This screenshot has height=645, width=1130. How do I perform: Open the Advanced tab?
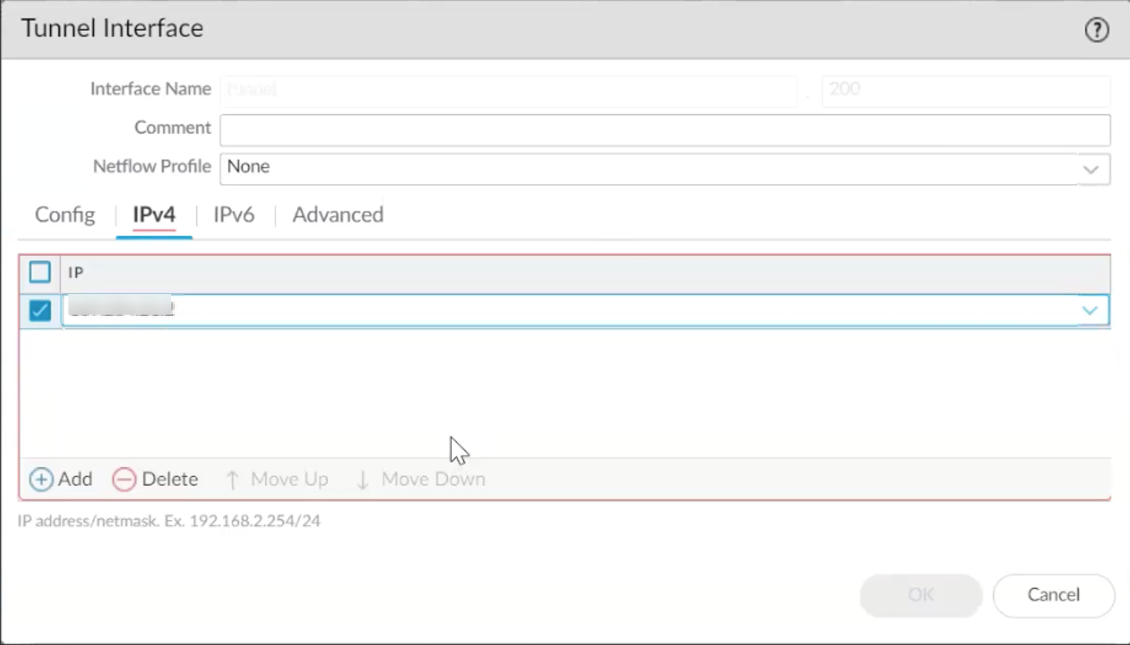pos(338,215)
